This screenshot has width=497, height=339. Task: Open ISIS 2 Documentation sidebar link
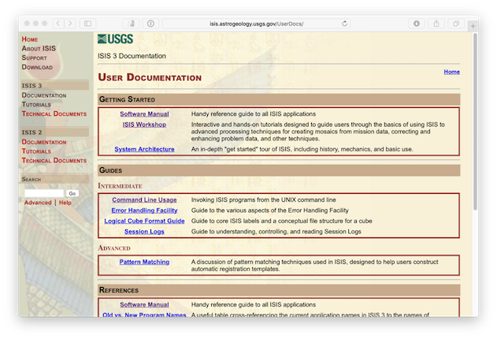point(44,142)
